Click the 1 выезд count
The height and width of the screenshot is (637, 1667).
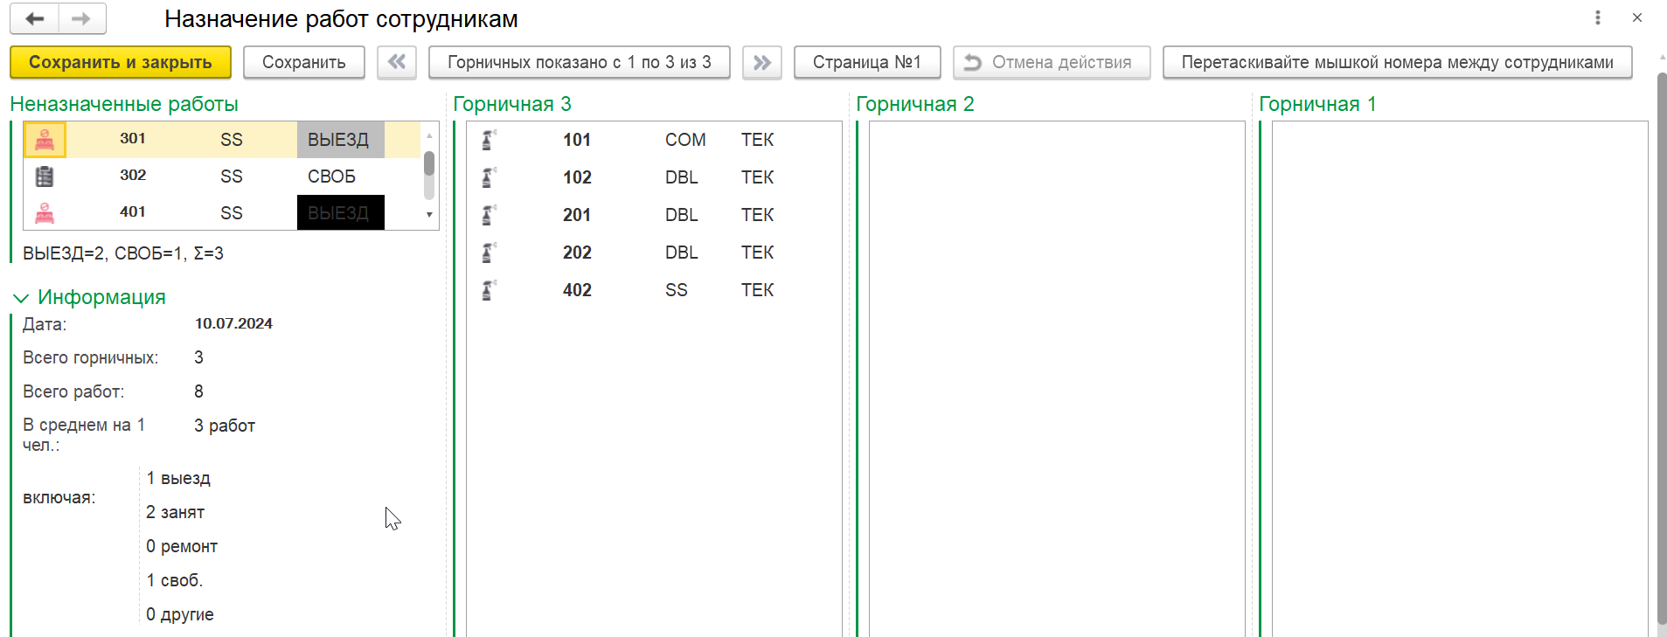pyautogui.click(x=178, y=478)
